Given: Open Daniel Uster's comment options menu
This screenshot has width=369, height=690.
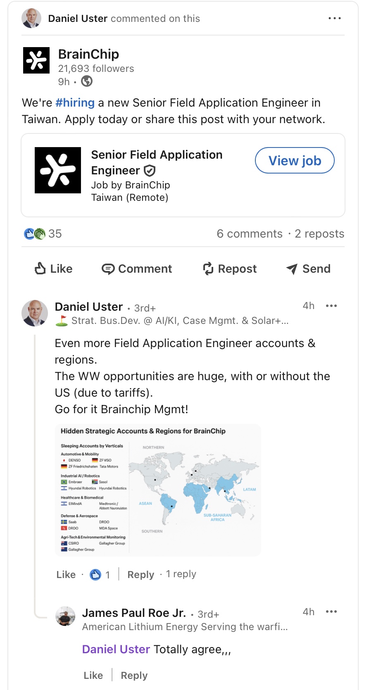Looking at the screenshot, I should (x=331, y=306).
